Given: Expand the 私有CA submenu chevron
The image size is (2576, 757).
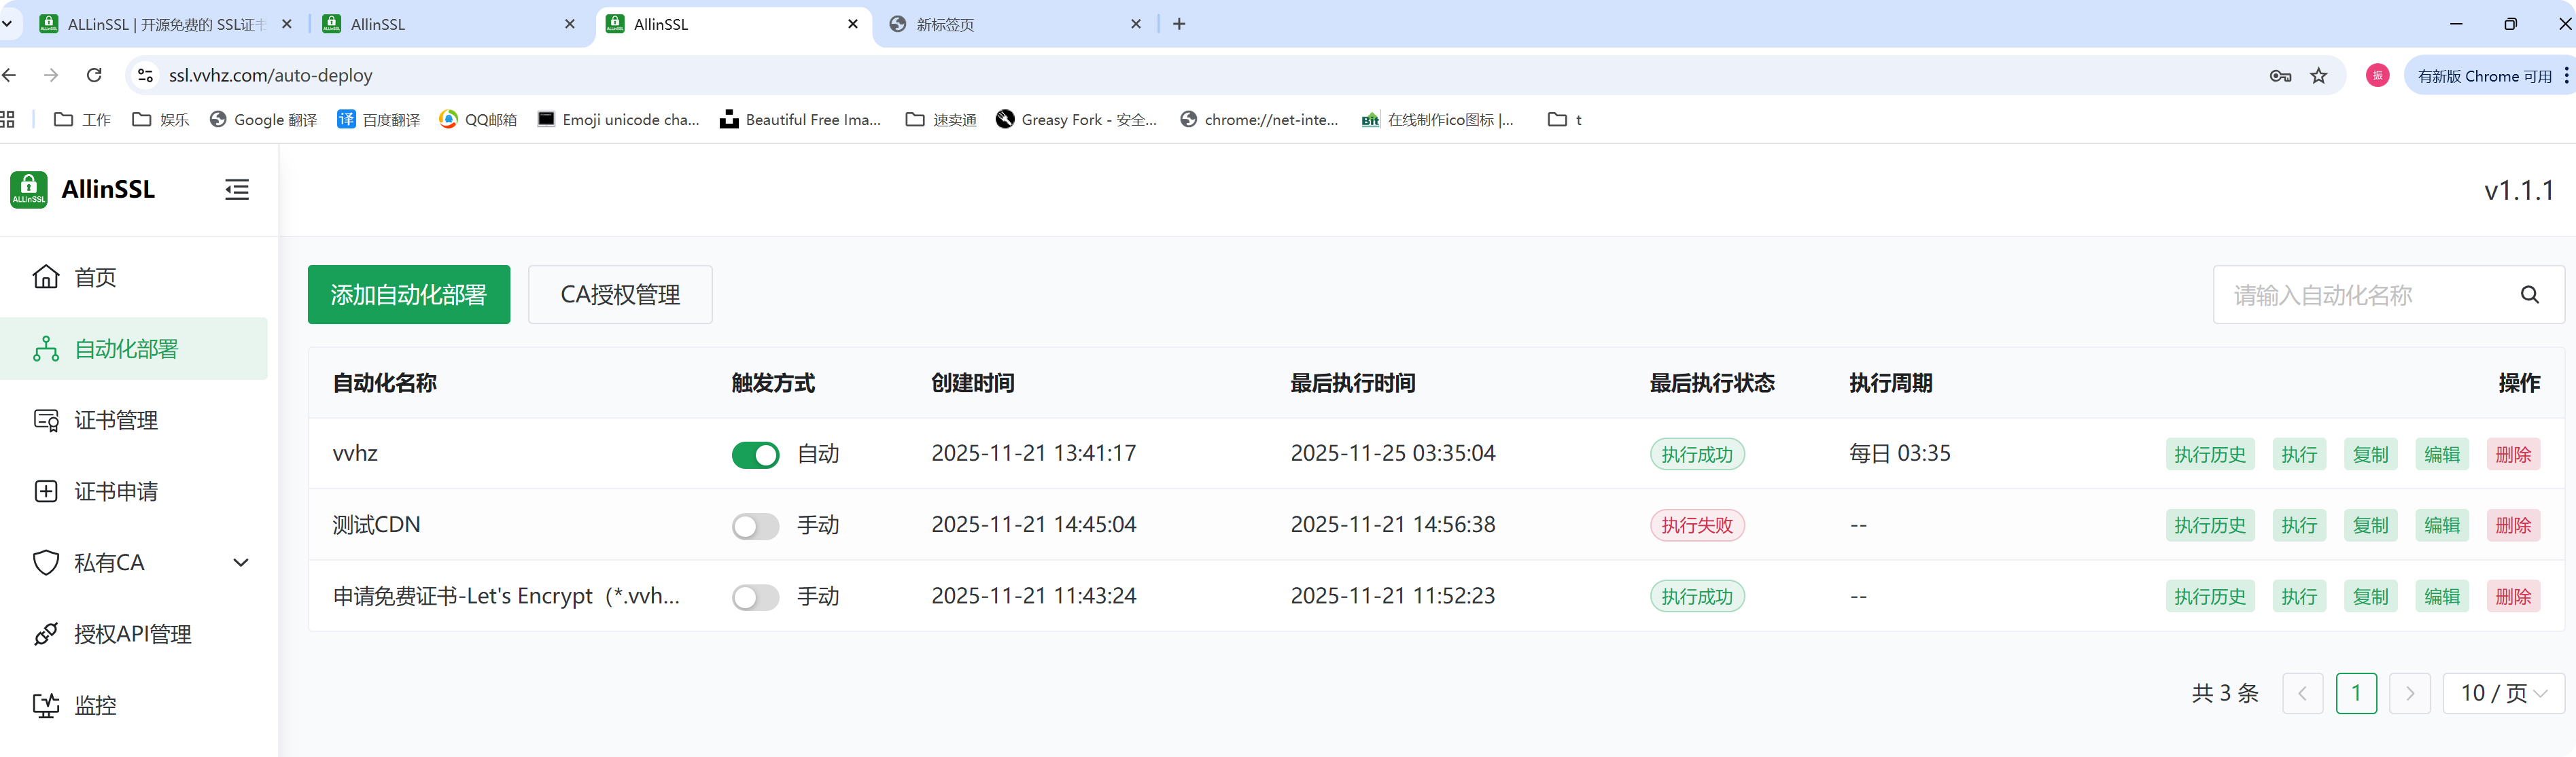Looking at the screenshot, I should point(241,563).
